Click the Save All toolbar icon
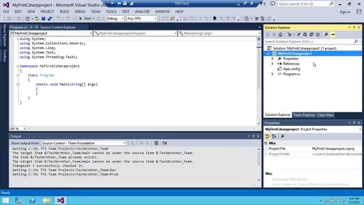The width and height of the screenshot is (364, 205). coord(49,18)
